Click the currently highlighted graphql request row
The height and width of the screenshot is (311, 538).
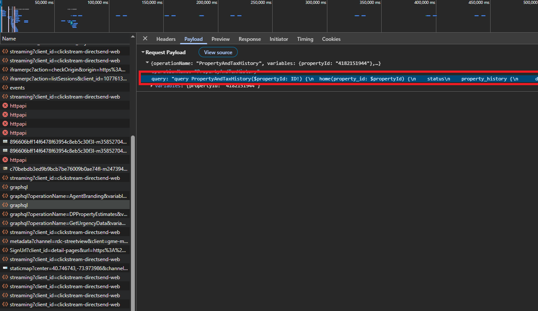coord(65,205)
